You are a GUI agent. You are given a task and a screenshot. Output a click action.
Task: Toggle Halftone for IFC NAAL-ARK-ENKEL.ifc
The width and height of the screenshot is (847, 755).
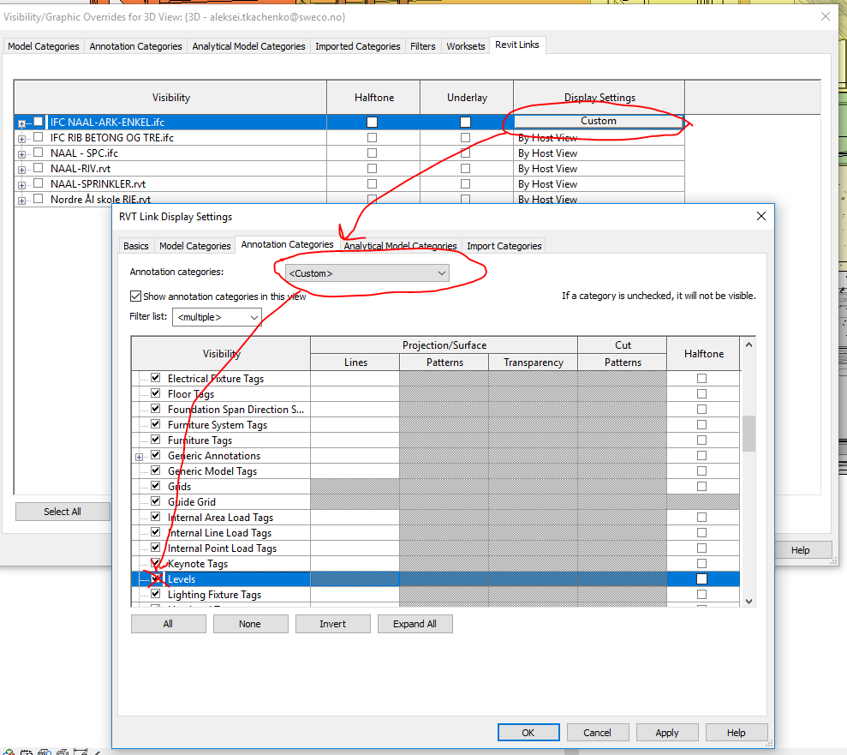[372, 122]
